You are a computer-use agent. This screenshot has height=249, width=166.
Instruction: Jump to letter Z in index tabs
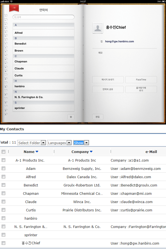[6, 110]
